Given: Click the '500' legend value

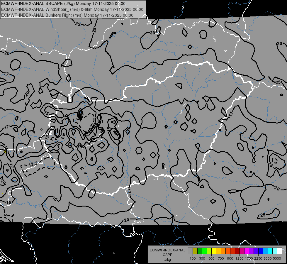Looking at the screenshot, I should [x=211, y=258].
